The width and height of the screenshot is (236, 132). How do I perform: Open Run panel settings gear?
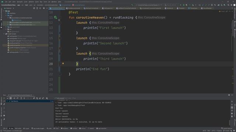pos(229,95)
